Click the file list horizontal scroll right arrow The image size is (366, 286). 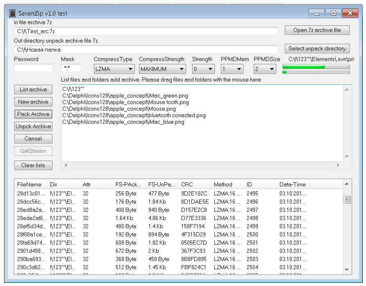tap(338, 165)
